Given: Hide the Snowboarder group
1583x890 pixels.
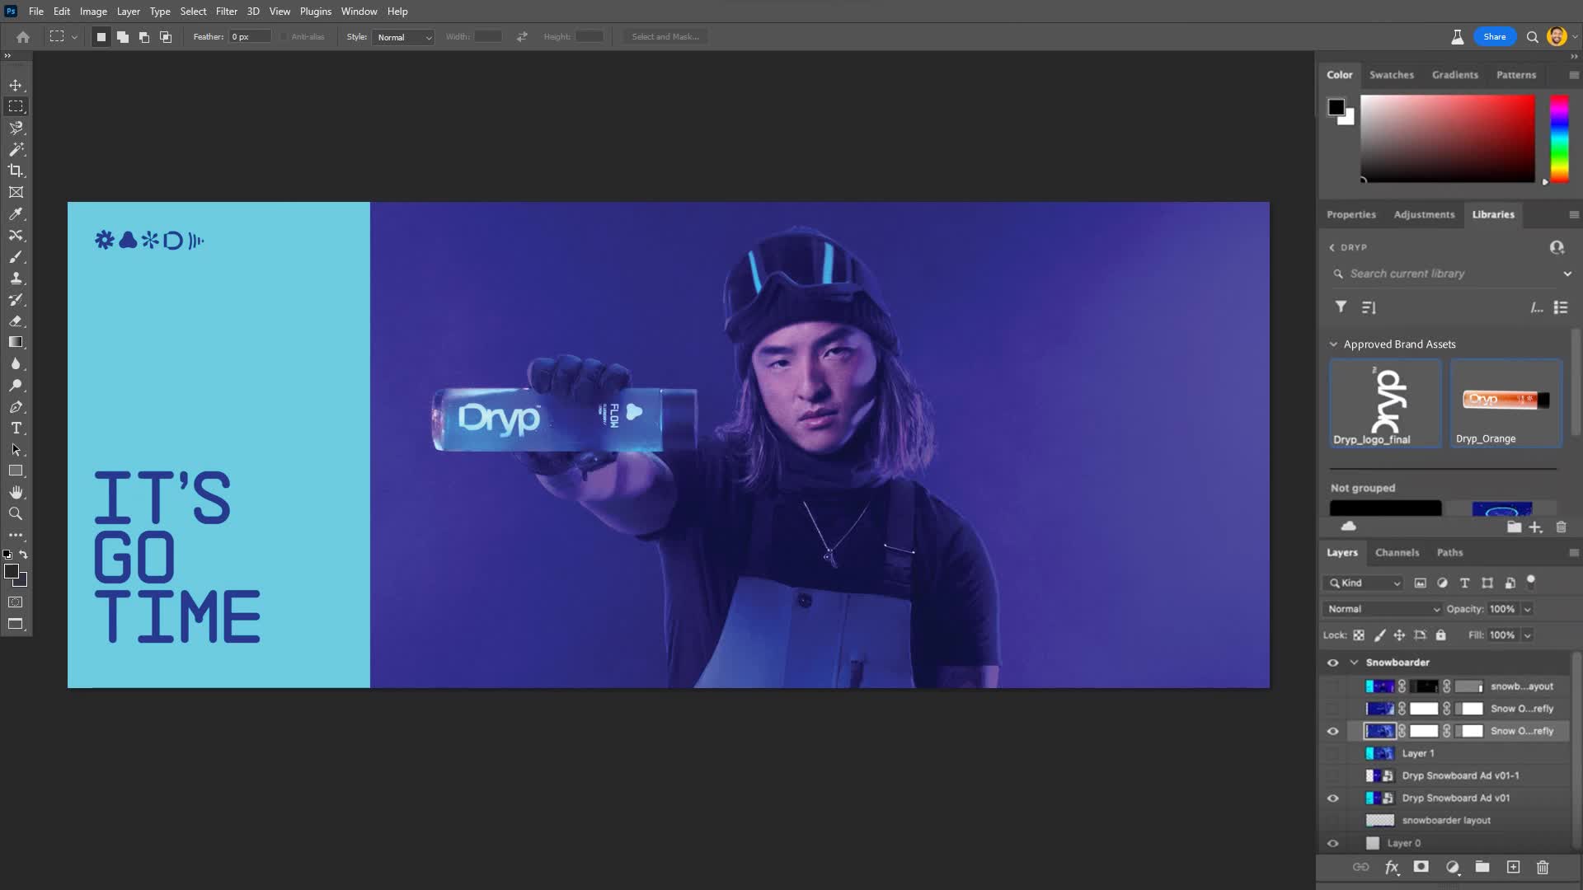Looking at the screenshot, I should (x=1332, y=663).
